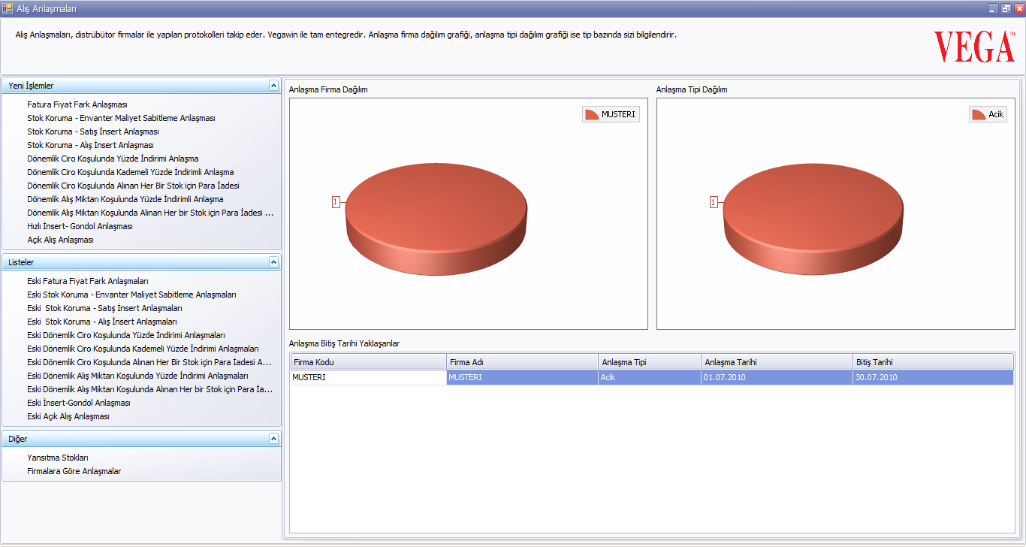Click the Yeni İşlemler panel header

[x=141, y=86]
